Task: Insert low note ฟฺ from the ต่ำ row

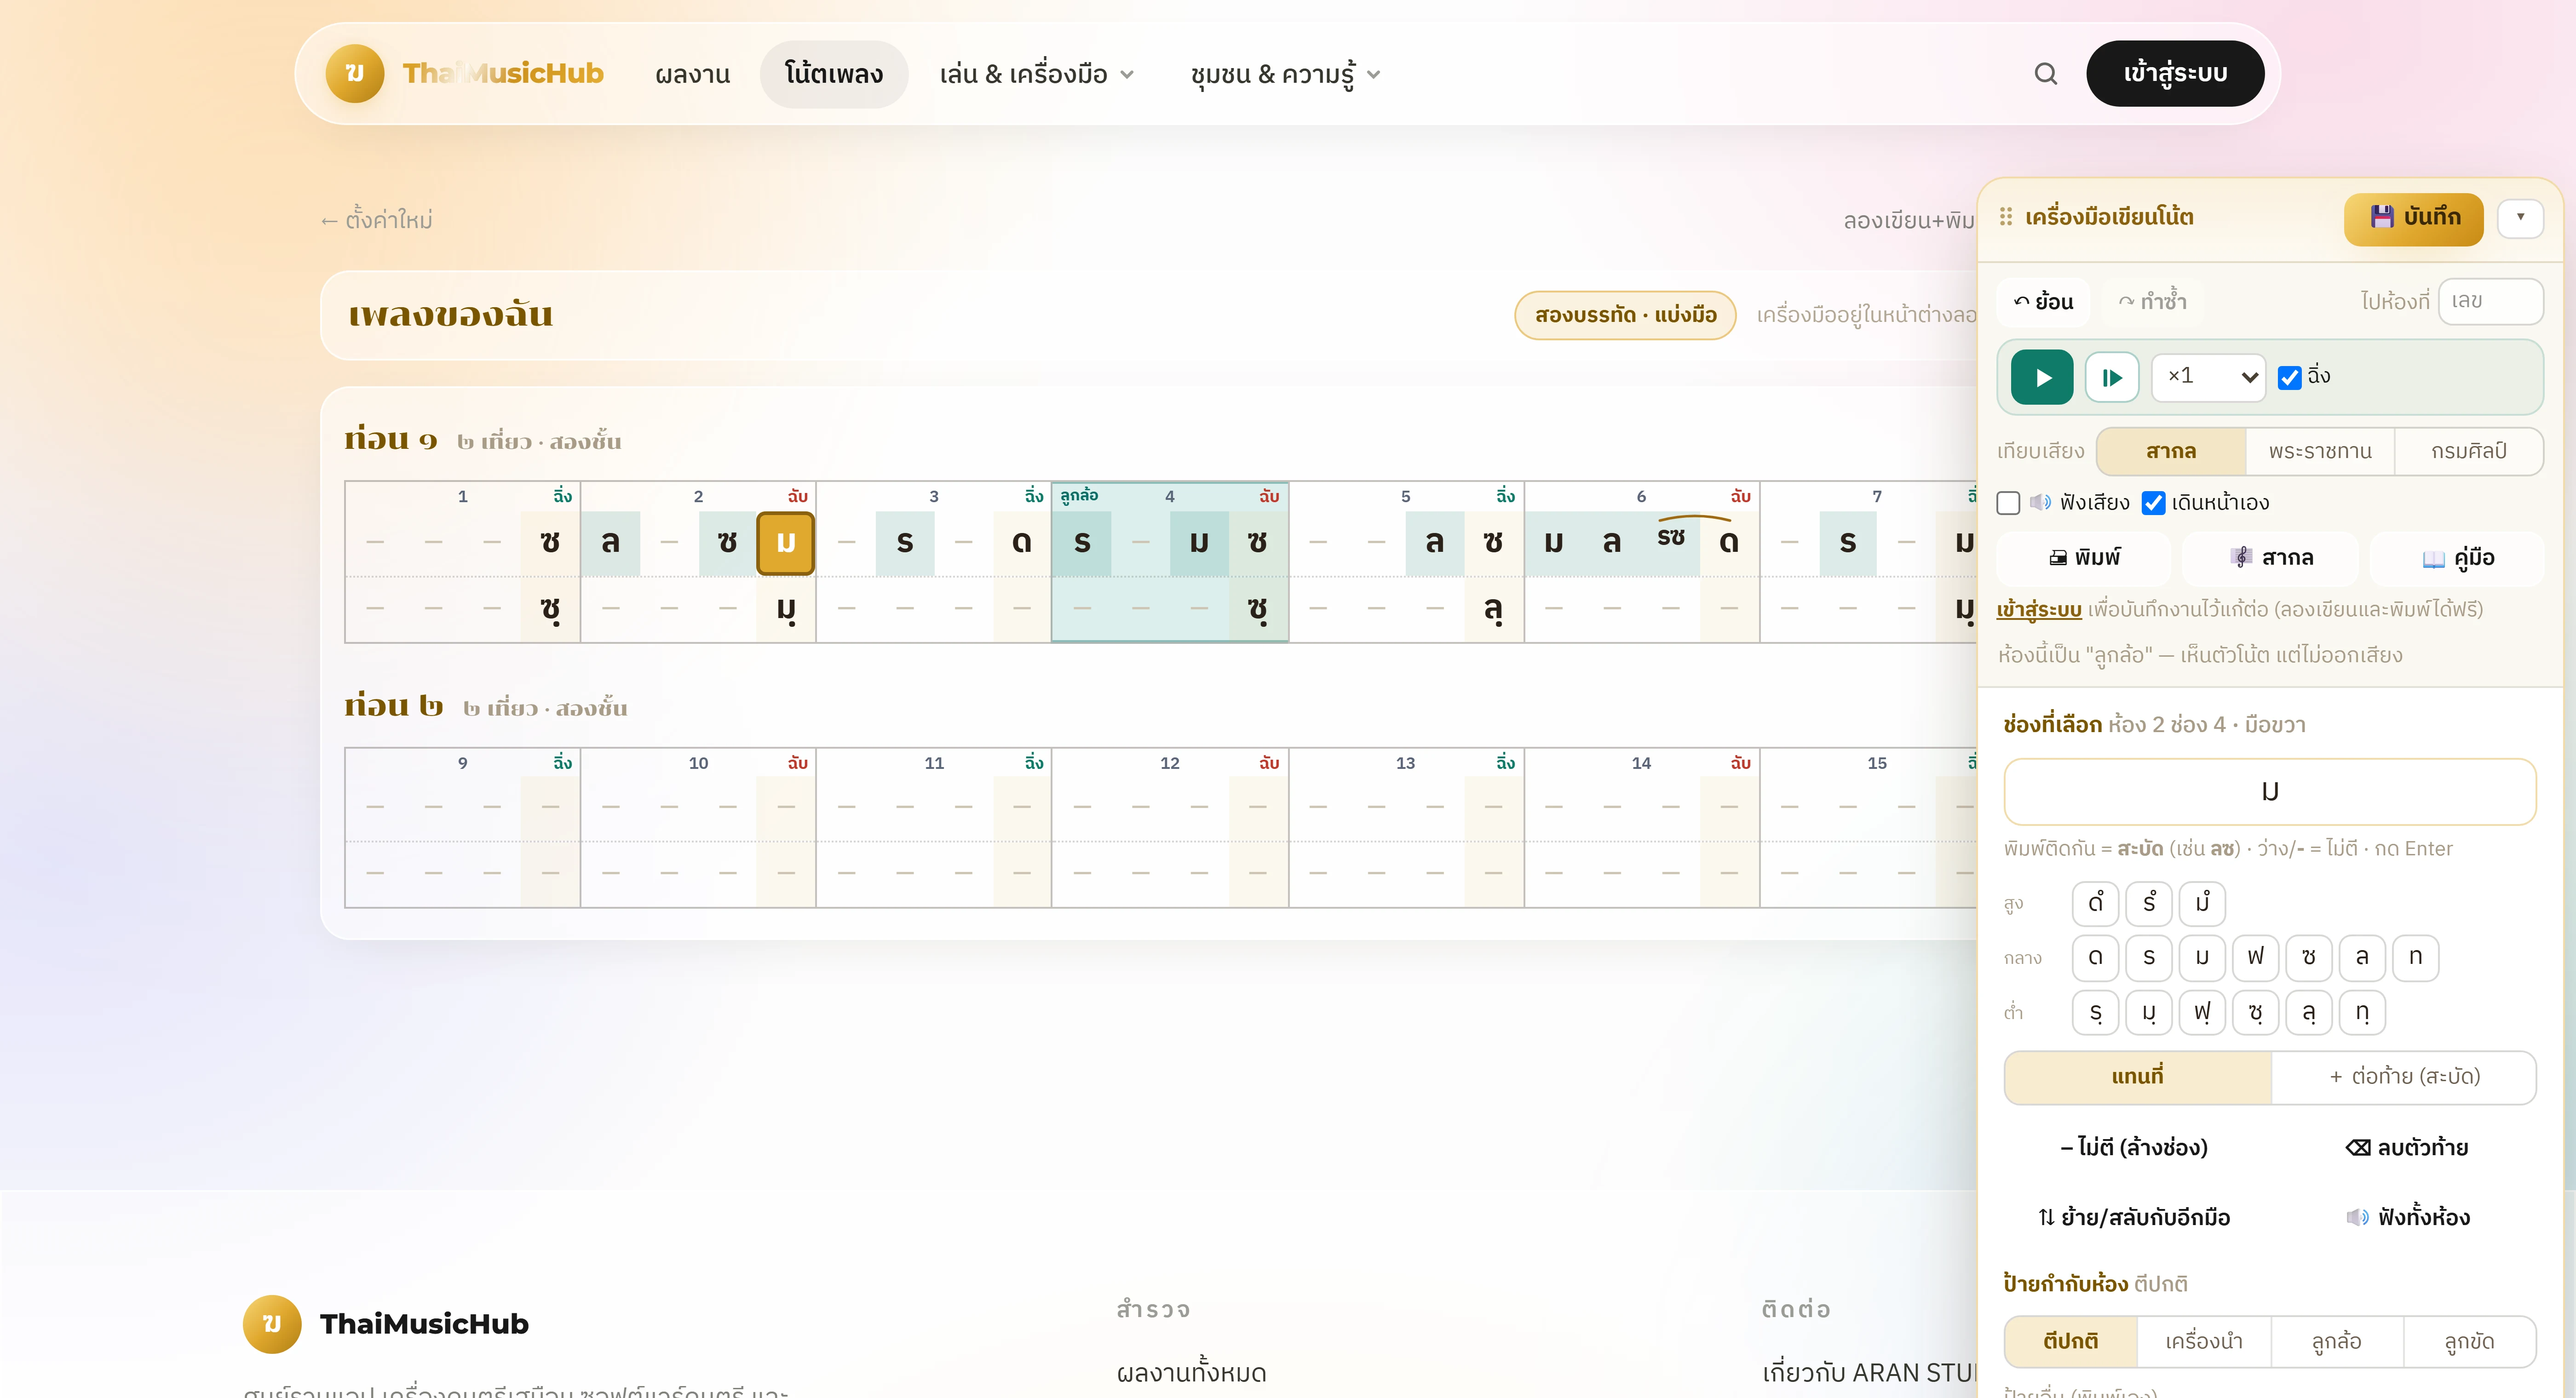Action: [2202, 1012]
